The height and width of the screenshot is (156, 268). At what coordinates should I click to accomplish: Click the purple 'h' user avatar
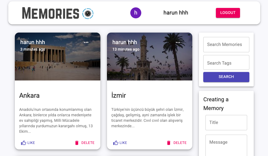136,13
